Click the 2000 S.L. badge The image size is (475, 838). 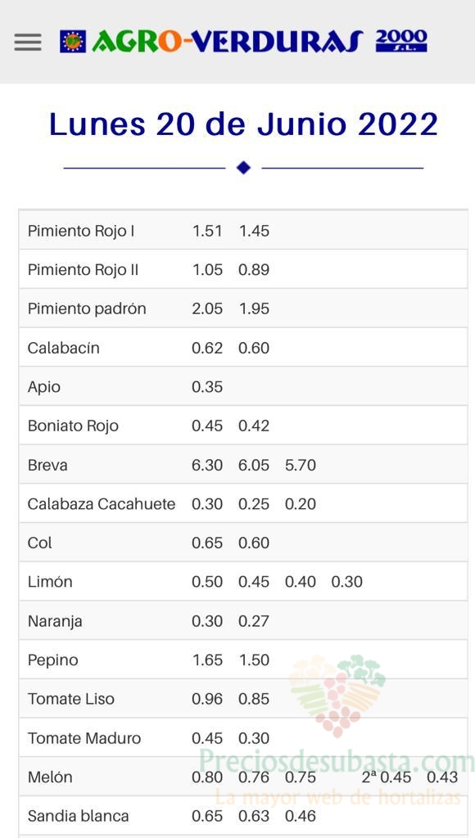coord(401,41)
